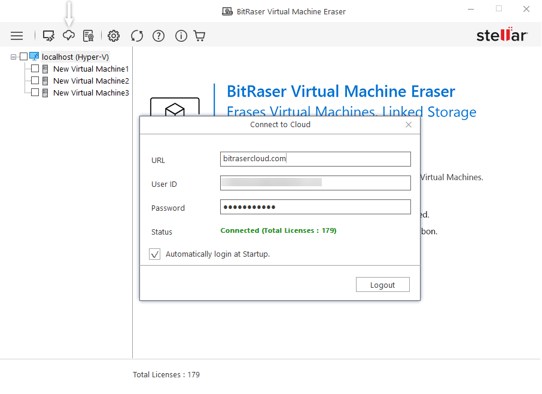
Task: Click the Connected status text
Action: point(278,230)
